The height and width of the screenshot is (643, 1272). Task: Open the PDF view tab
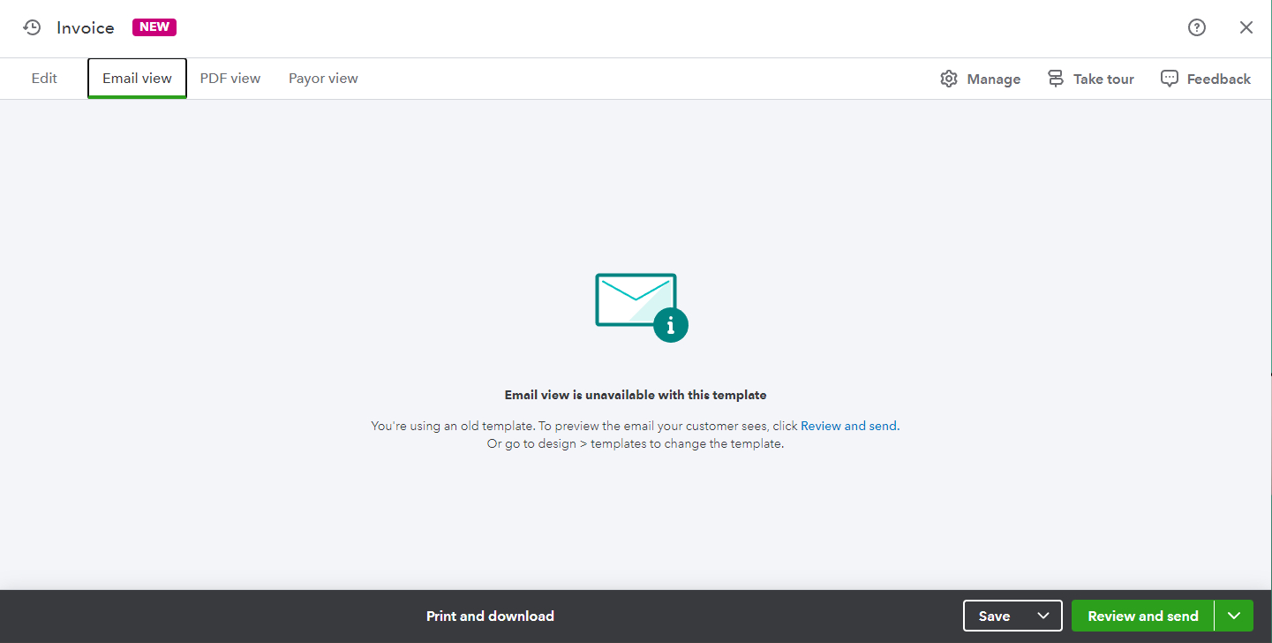pyautogui.click(x=230, y=79)
